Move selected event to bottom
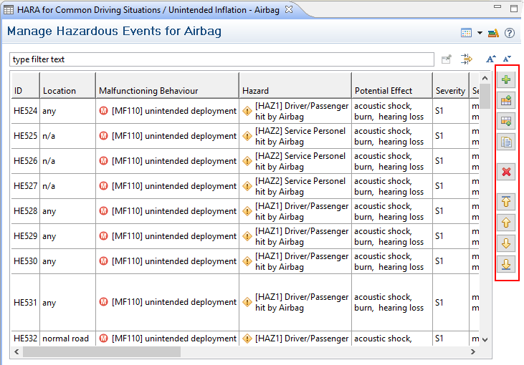 [507, 264]
